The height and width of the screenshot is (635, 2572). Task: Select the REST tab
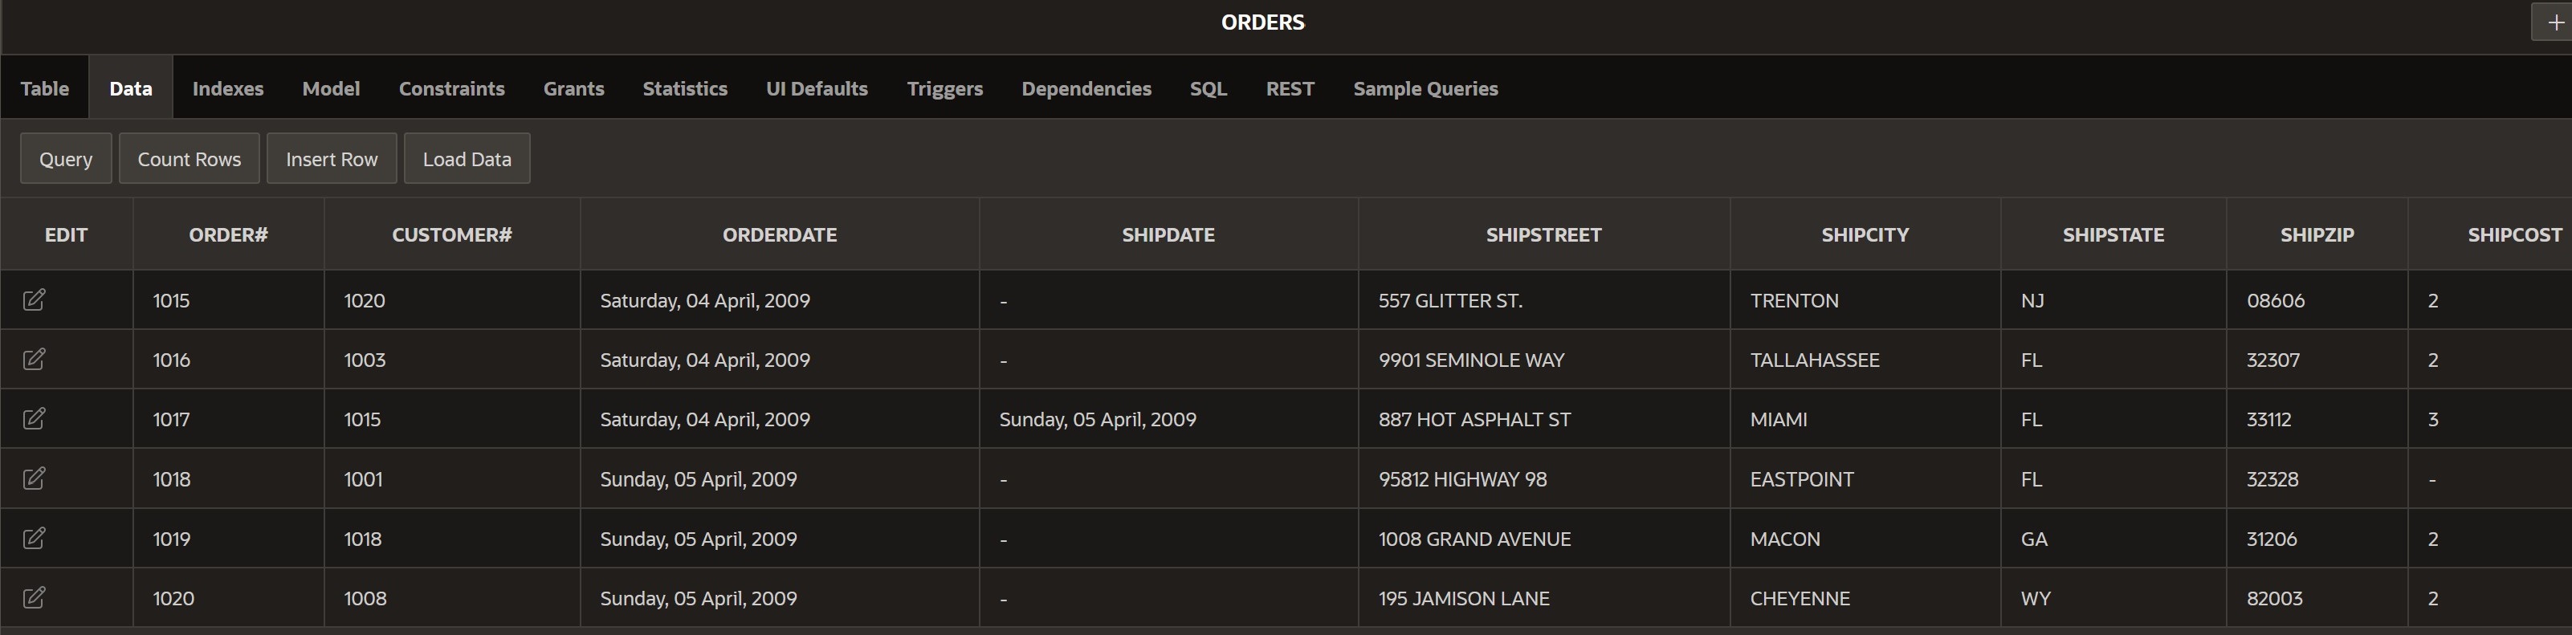(x=1290, y=88)
